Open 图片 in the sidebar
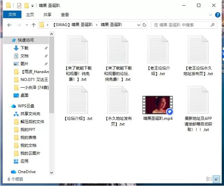This screenshot has width=224, height=186. pos(25,64)
